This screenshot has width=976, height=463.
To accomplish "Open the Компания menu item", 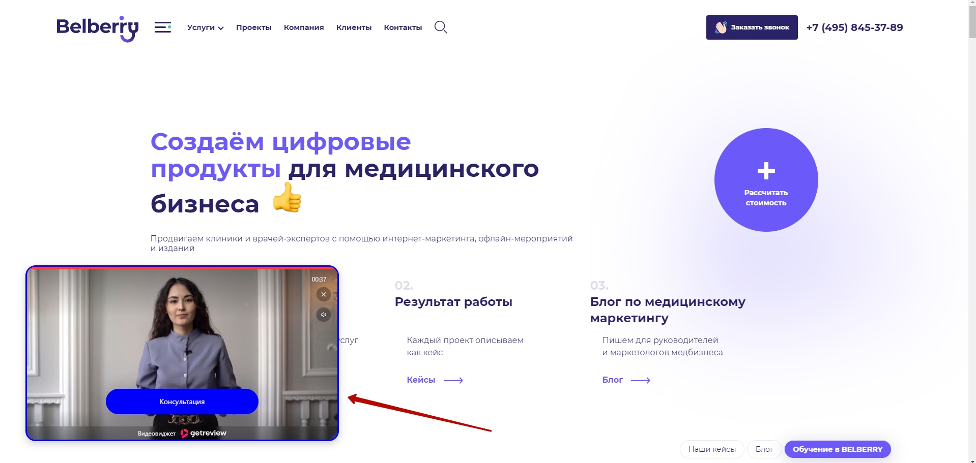I will coord(304,27).
